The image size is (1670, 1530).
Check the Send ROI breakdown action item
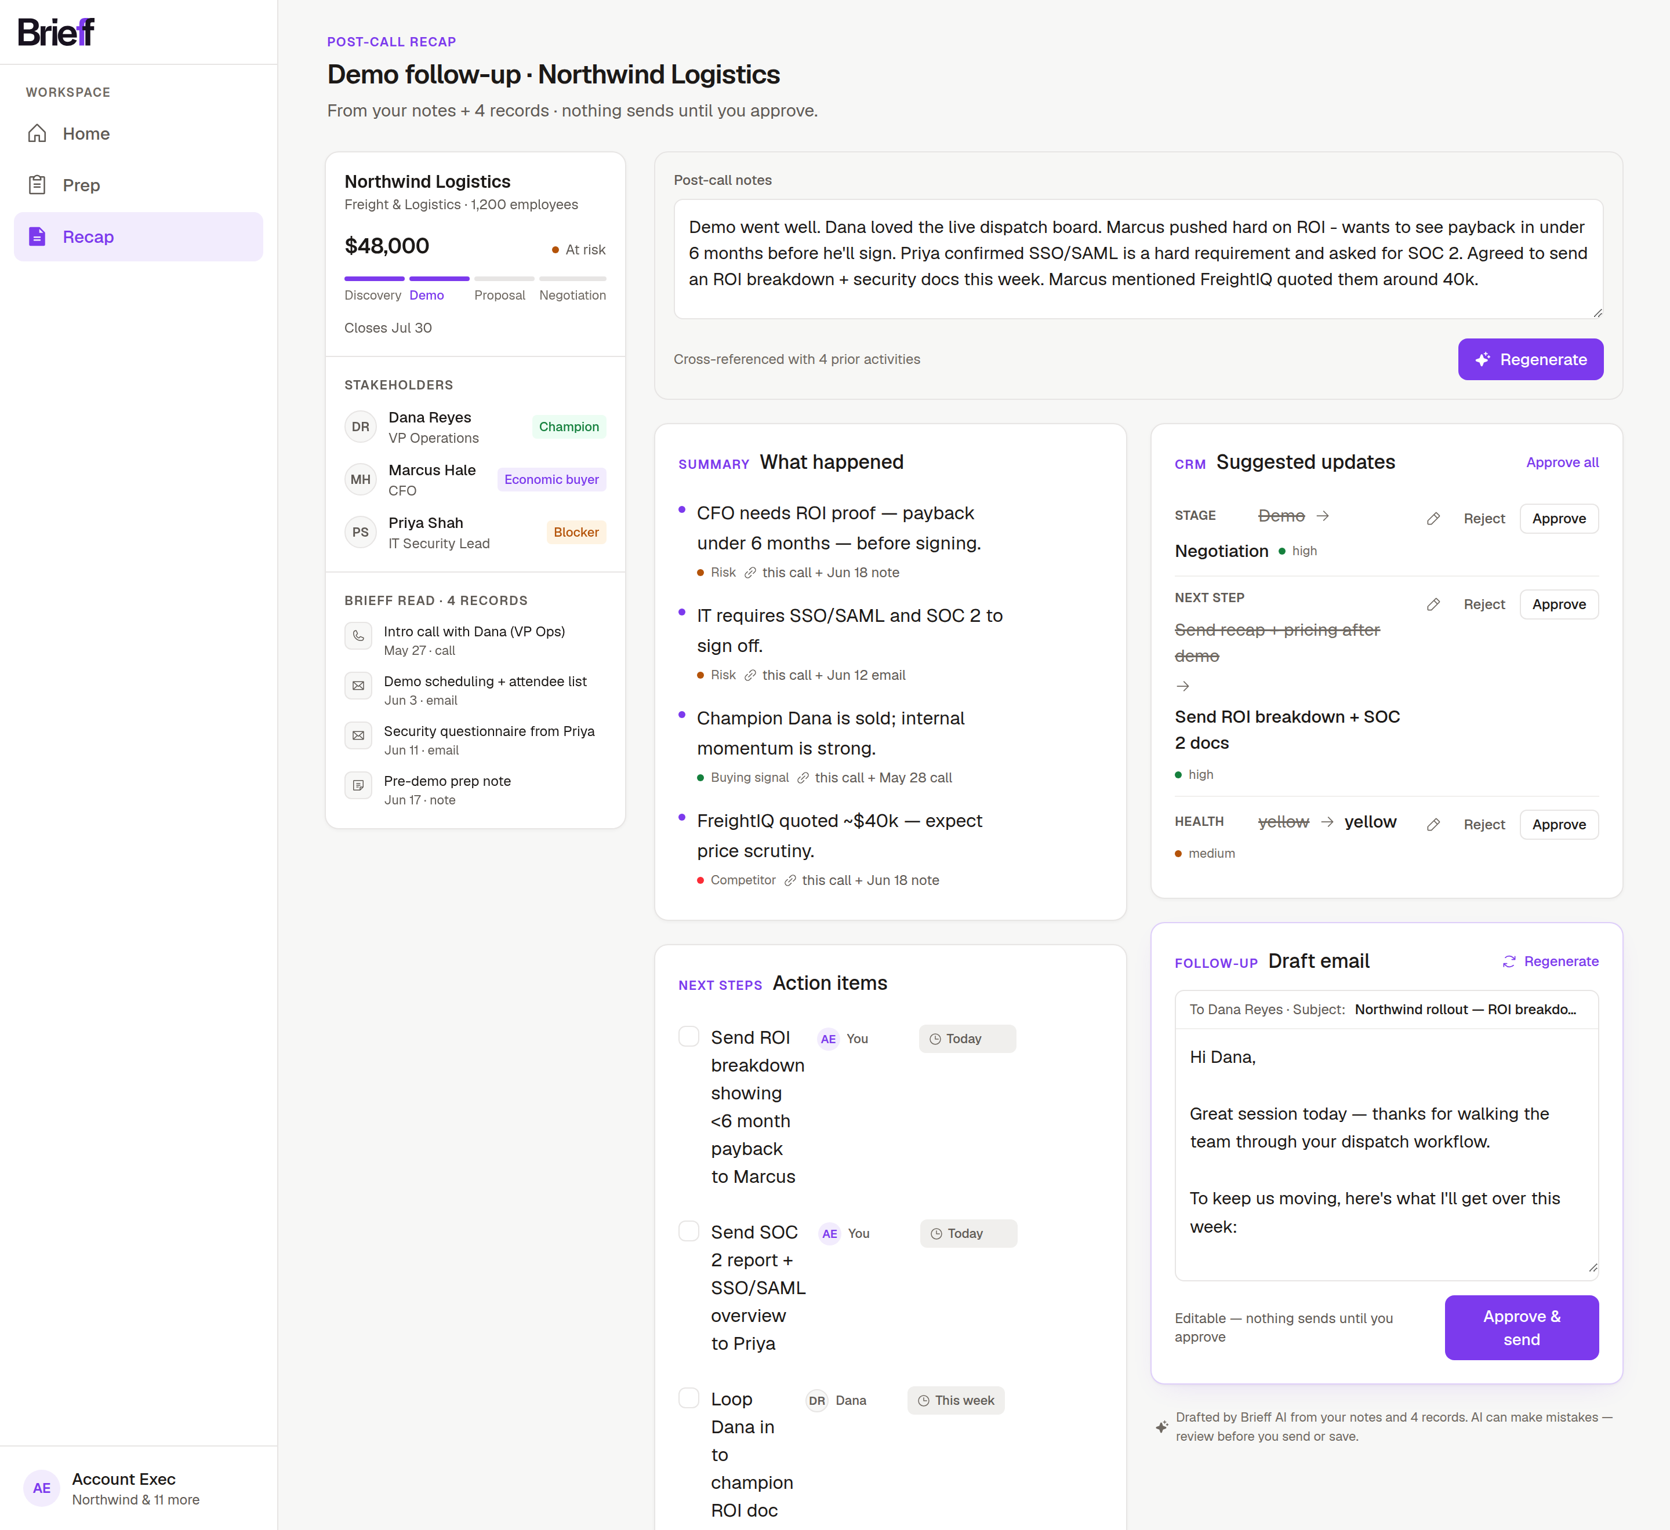(x=688, y=1037)
